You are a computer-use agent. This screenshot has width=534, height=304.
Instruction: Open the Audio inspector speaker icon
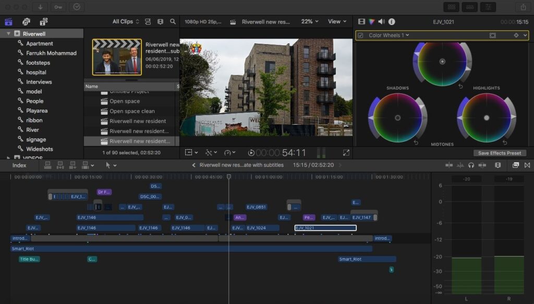(x=381, y=22)
